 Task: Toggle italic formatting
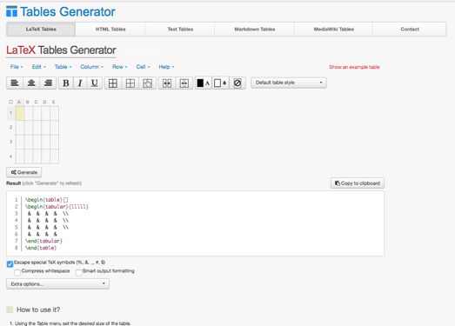point(80,83)
